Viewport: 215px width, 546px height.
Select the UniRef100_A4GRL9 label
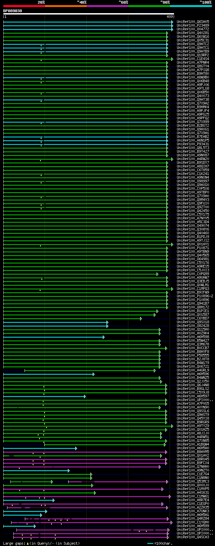[x=193, y=370]
